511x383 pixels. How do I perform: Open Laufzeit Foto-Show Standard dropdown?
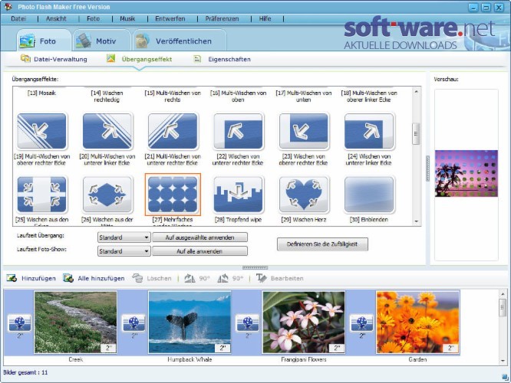[124, 251]
